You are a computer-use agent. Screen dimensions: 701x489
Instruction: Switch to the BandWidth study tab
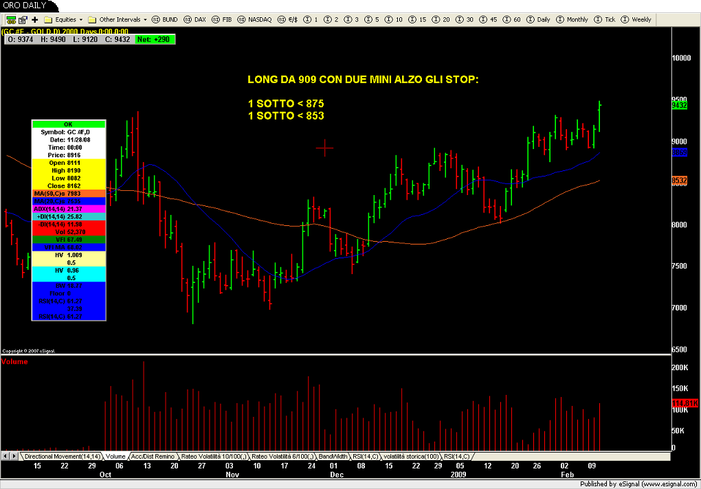333,456
